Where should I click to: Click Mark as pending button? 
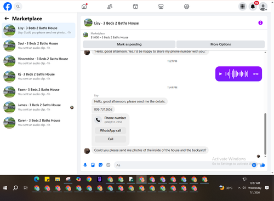pyautogui.click(x=129, y=44)
